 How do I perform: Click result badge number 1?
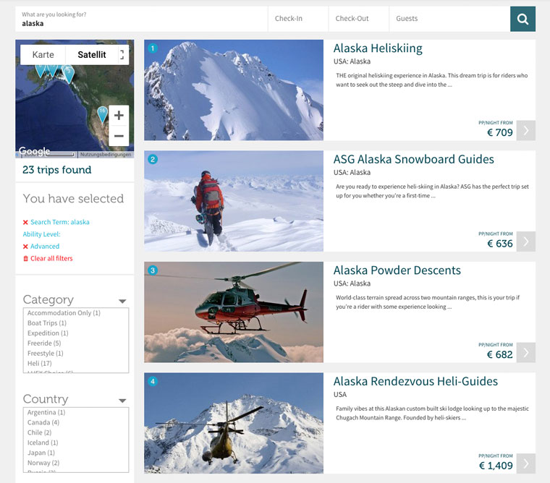coord(153,48)
